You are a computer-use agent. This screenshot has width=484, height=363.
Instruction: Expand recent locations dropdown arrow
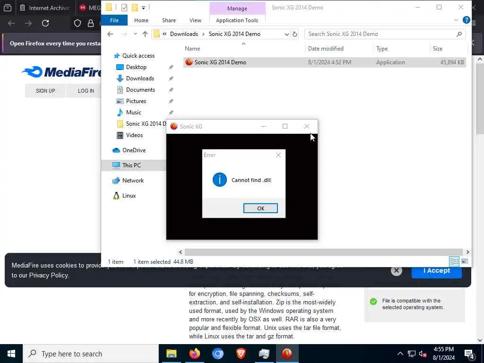pyautogui.click(x=135, y=34)
